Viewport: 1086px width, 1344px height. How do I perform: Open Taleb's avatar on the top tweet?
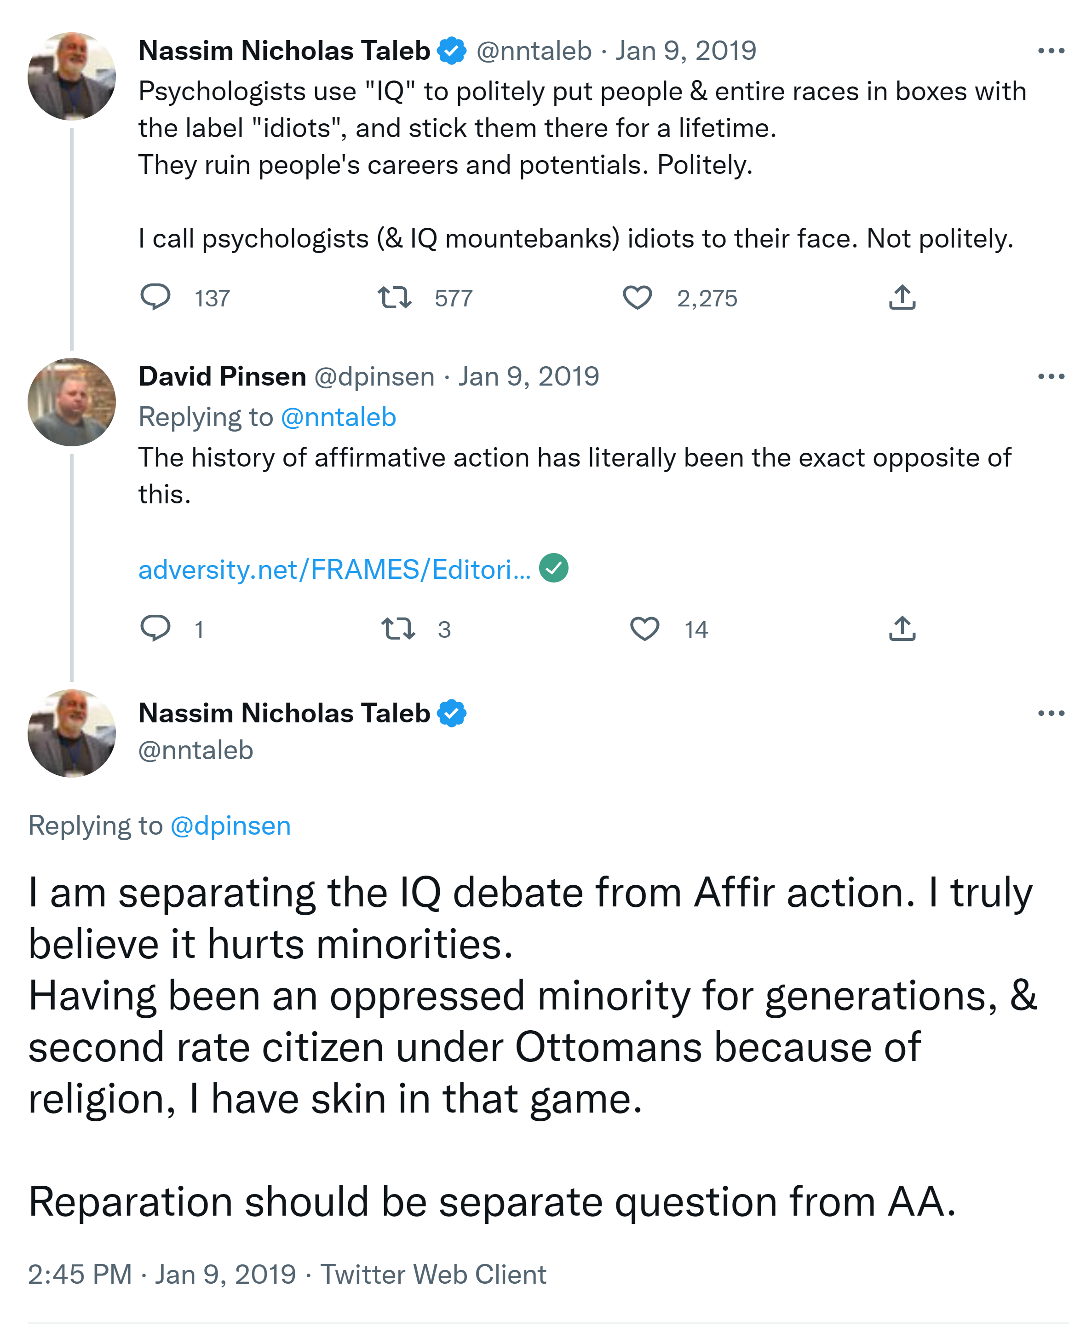tap(71, 76)
